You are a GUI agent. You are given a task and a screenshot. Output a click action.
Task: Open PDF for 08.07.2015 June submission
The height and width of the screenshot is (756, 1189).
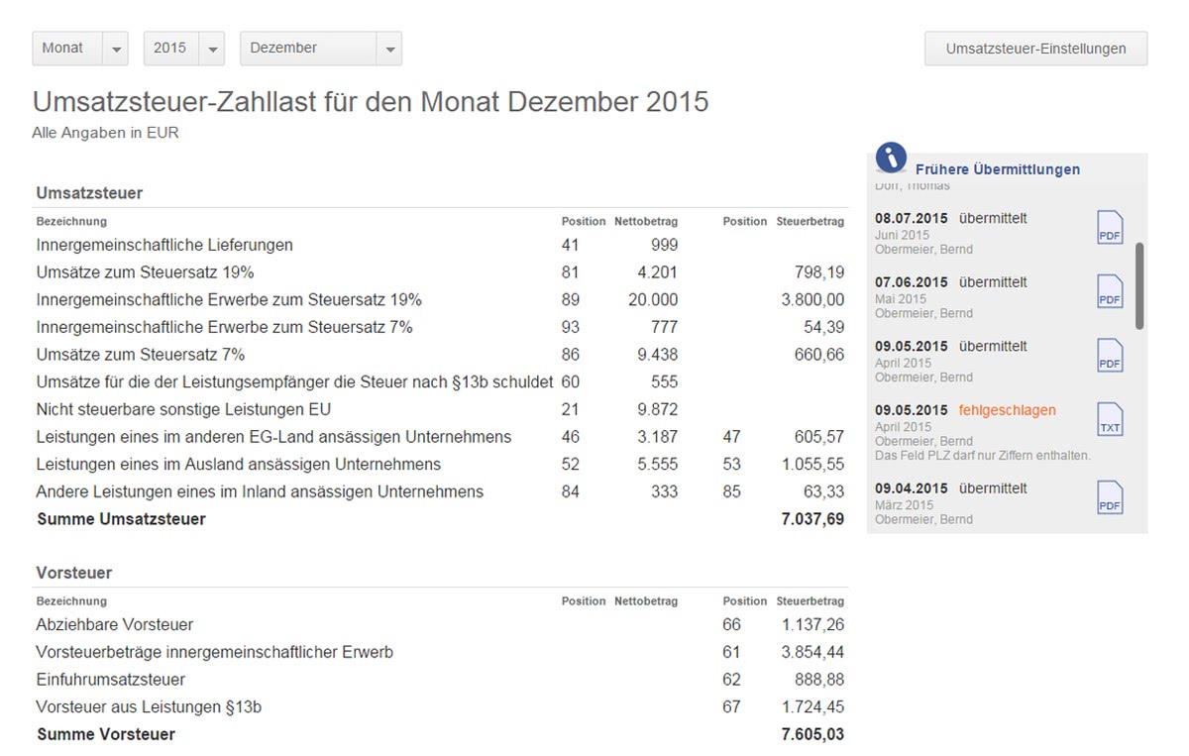1110,227
